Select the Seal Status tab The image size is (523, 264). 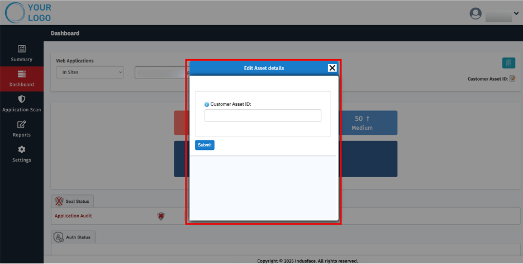tap(73, 201)
